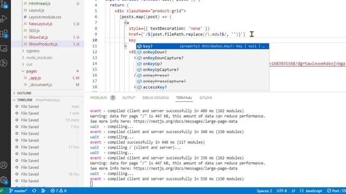The height and width of the screenshot is (194, 346).
Task: Open the Git activity bar icon below Remote Explorer
Action: [x=4, y=63]
